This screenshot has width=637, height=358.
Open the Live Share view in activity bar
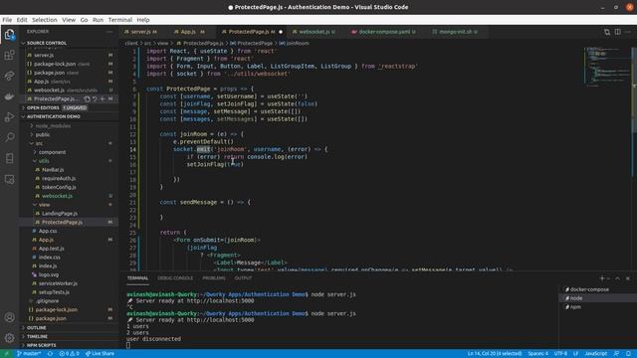(9, 76)
